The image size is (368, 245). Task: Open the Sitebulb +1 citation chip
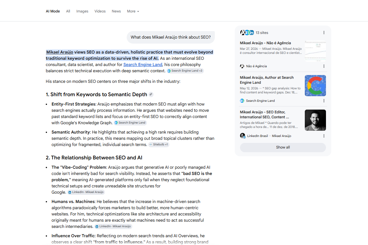pyautogui.click(x=159, y=144)
